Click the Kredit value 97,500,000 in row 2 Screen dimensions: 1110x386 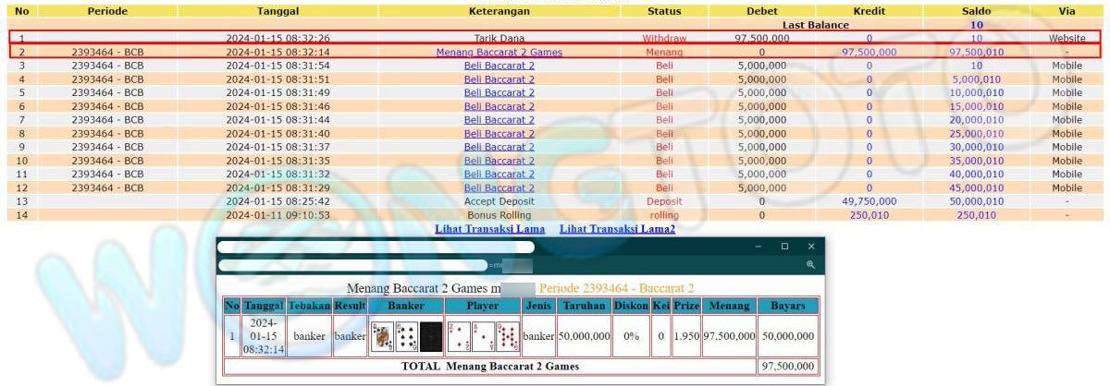pyautogui.click(x=869, y=53)
